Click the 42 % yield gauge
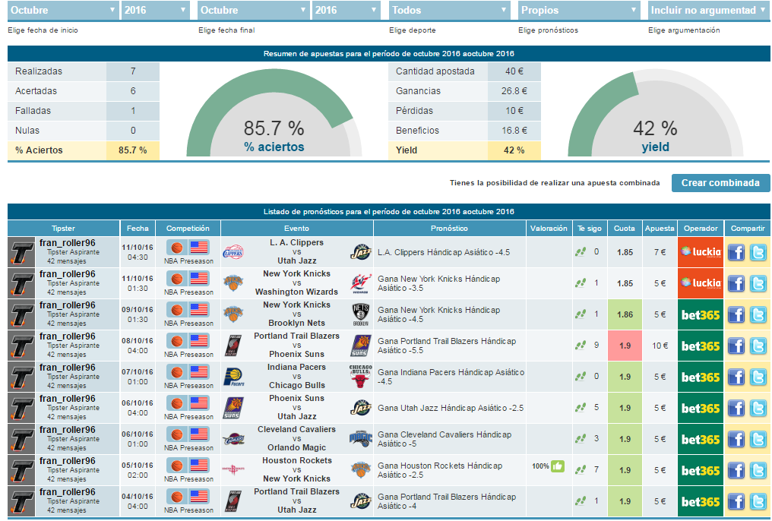 (x=655, y=113)
